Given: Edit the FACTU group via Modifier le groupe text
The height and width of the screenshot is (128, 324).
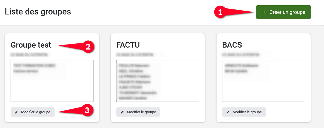Looking at the screenshot, I should coord(141,112).
